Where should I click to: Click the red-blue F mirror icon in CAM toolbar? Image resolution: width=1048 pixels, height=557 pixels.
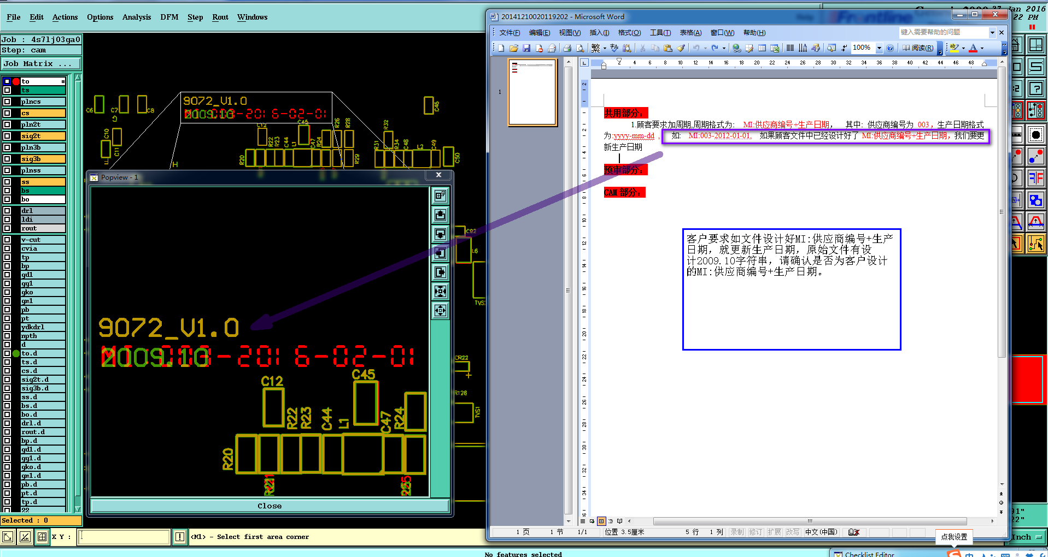(x=1035, y=178)
